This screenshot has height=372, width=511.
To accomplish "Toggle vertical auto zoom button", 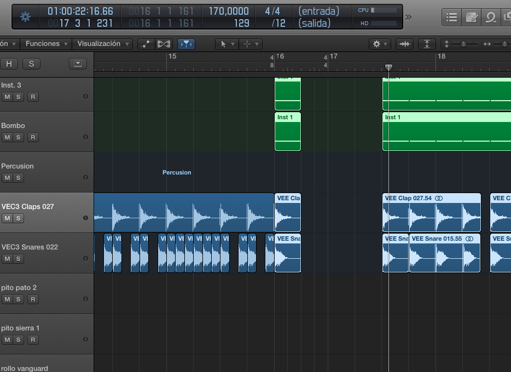I will point(427,44).
